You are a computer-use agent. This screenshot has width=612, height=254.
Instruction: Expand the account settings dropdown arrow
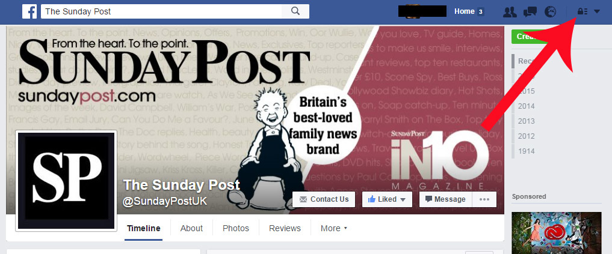(597, 11)
